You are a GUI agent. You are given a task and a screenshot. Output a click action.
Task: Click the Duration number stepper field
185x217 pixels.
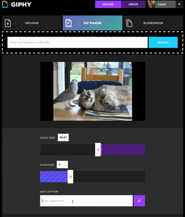[62, 165]
